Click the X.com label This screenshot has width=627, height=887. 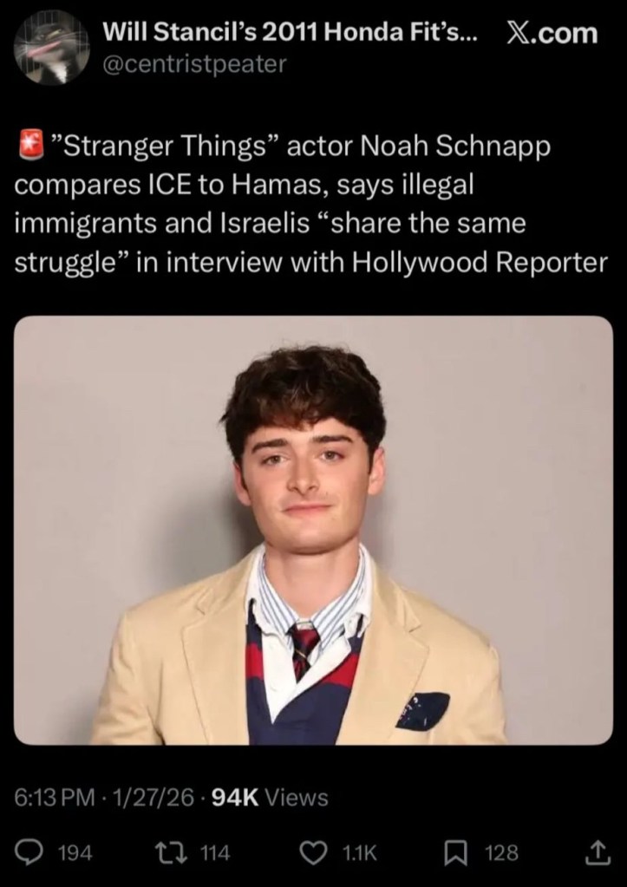tap(552, 33)
